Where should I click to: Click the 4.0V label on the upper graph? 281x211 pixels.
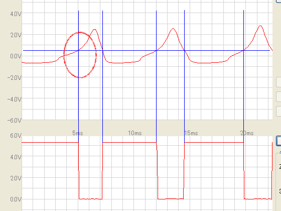[x=16, y=14]
